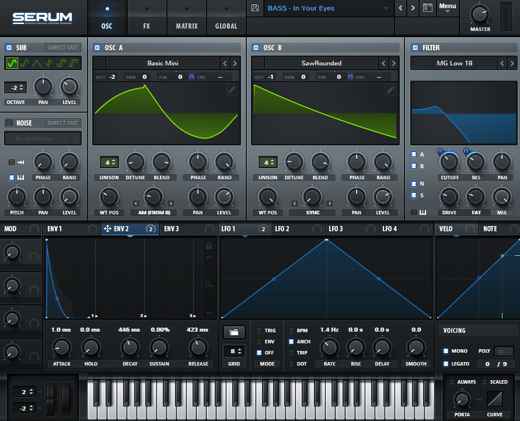Switch to the FX tab
520x421 pixels.
[146, 18]
